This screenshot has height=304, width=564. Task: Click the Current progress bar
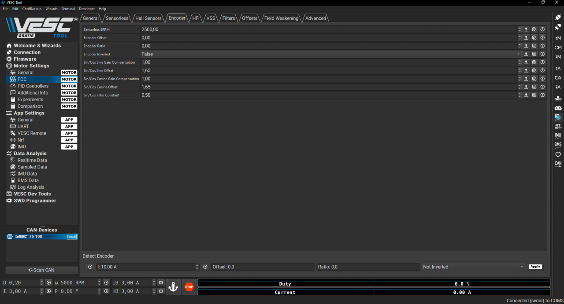(x=374, y=292)
